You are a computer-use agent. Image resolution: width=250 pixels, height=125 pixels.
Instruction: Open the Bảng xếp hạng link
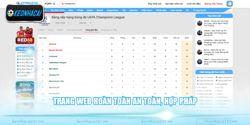point(213,4)
